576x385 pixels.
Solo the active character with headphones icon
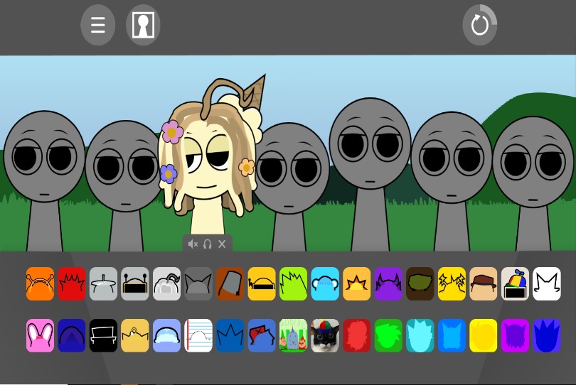coord(207,244)
